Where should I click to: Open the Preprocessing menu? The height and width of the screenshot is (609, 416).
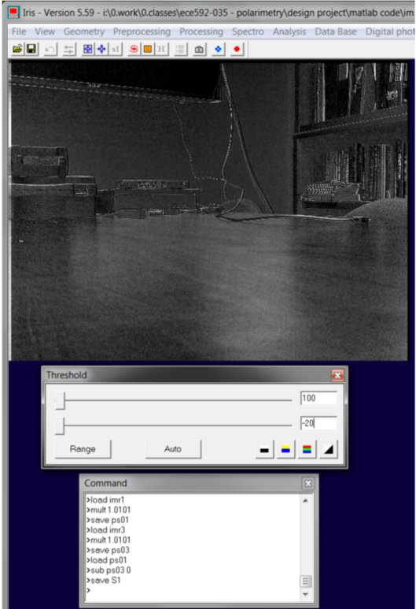click(142, 32)
